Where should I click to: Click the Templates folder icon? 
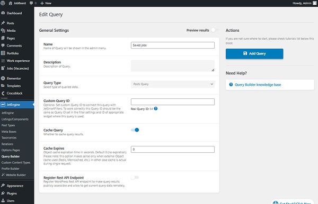click(x=3, y=86)
